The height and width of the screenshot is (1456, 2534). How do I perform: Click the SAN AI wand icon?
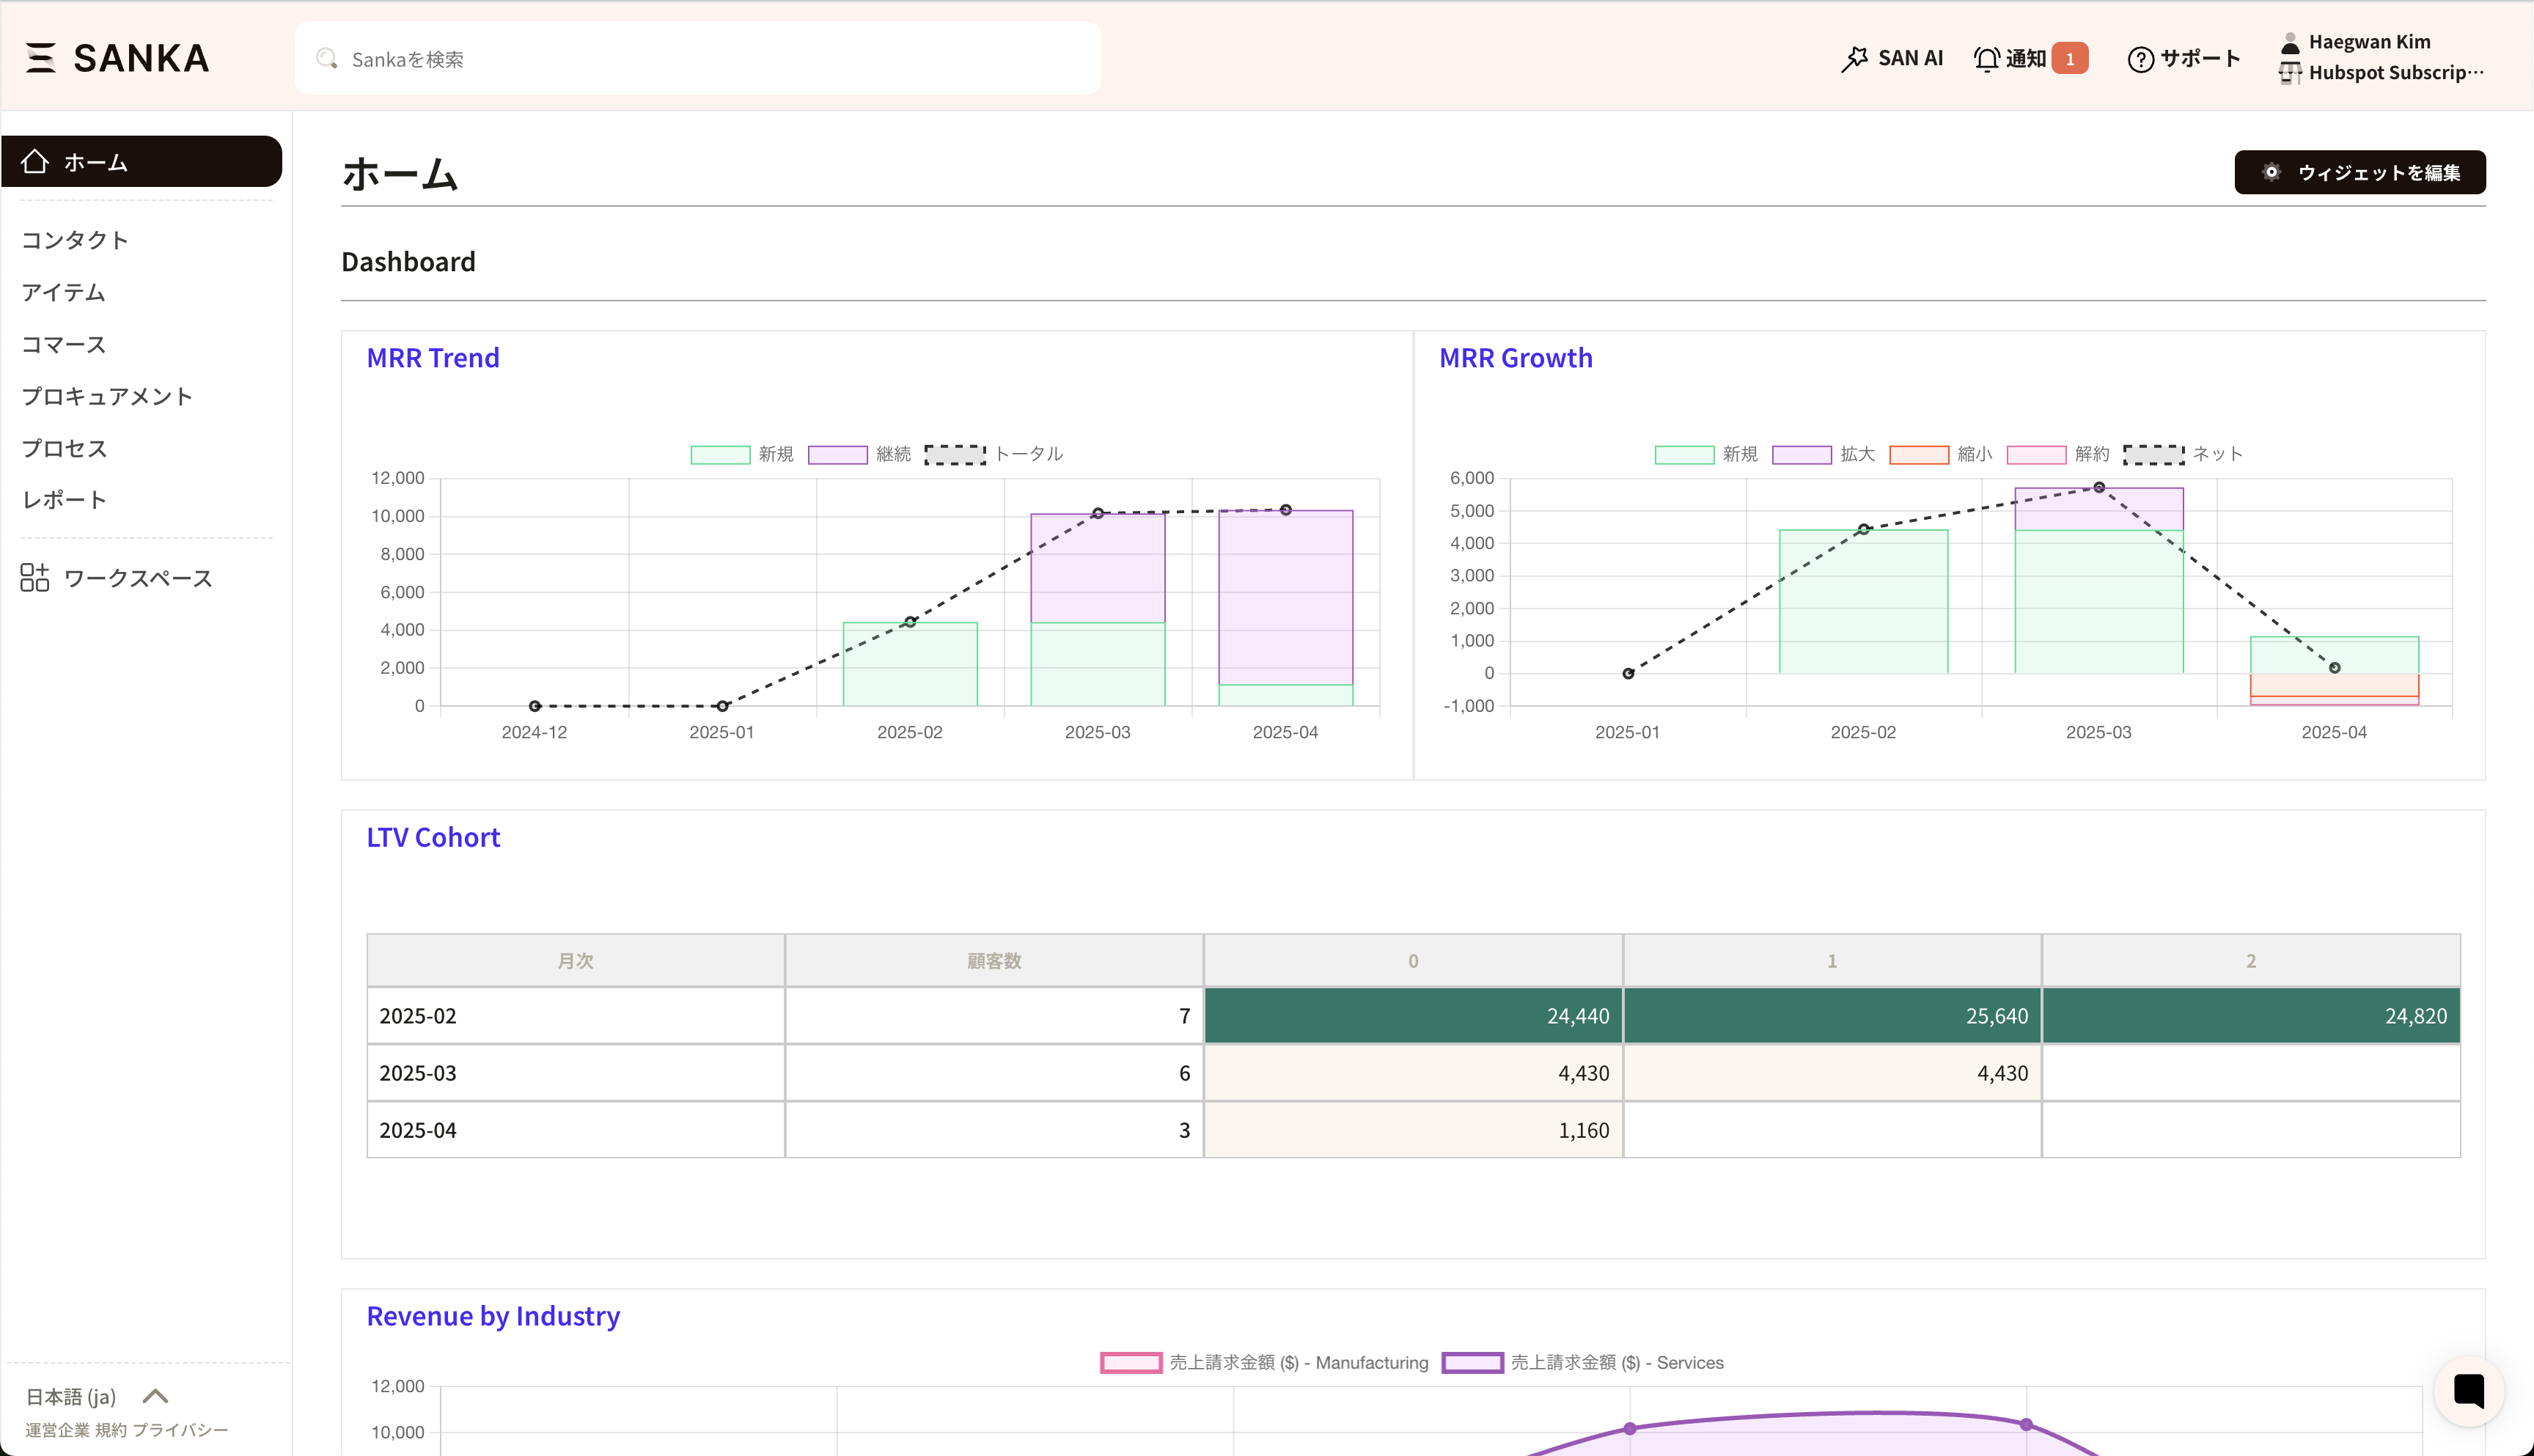[1854, 59]
